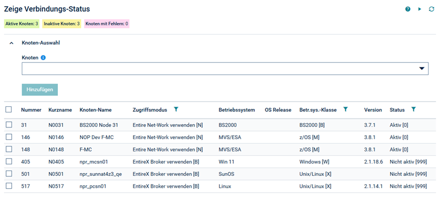The width and height of the screenshot is (443, 211).
Task: Refresh the connection status list
Action: coord(431,9)
